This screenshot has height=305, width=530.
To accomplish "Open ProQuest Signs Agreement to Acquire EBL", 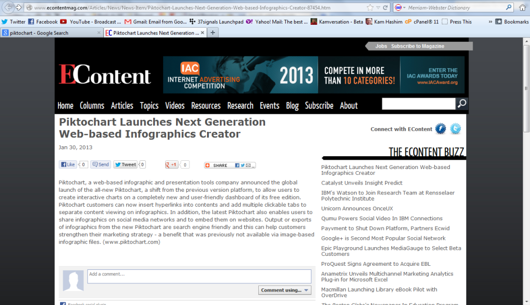I will pyautogui.click(x=376, y=264).
